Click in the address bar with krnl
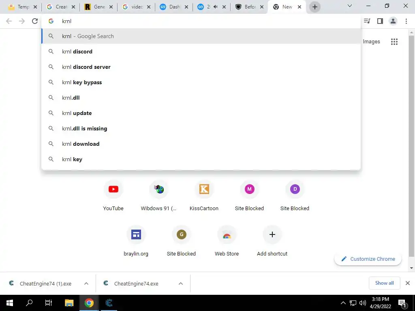Image resolution: width=415 pixels, height=311 pixels. click(x=201, y=21)
